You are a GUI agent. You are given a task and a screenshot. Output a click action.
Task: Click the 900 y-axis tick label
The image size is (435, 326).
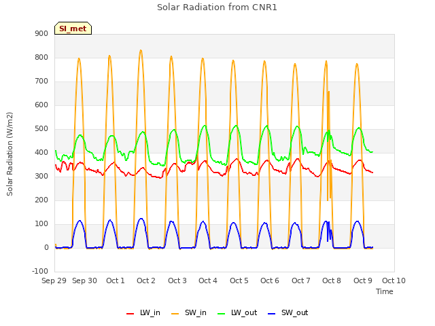coord(41,33)
